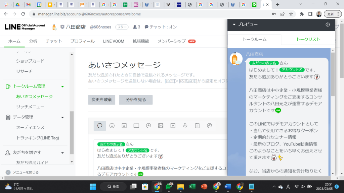Screen dimensions: 344x193
Task: Go to the ホーム tab
Action: (x=14, y=41)
